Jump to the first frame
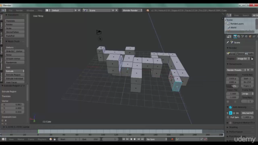Screen dimensions: 258x145 pyautogui.click(x=124, y=139)
